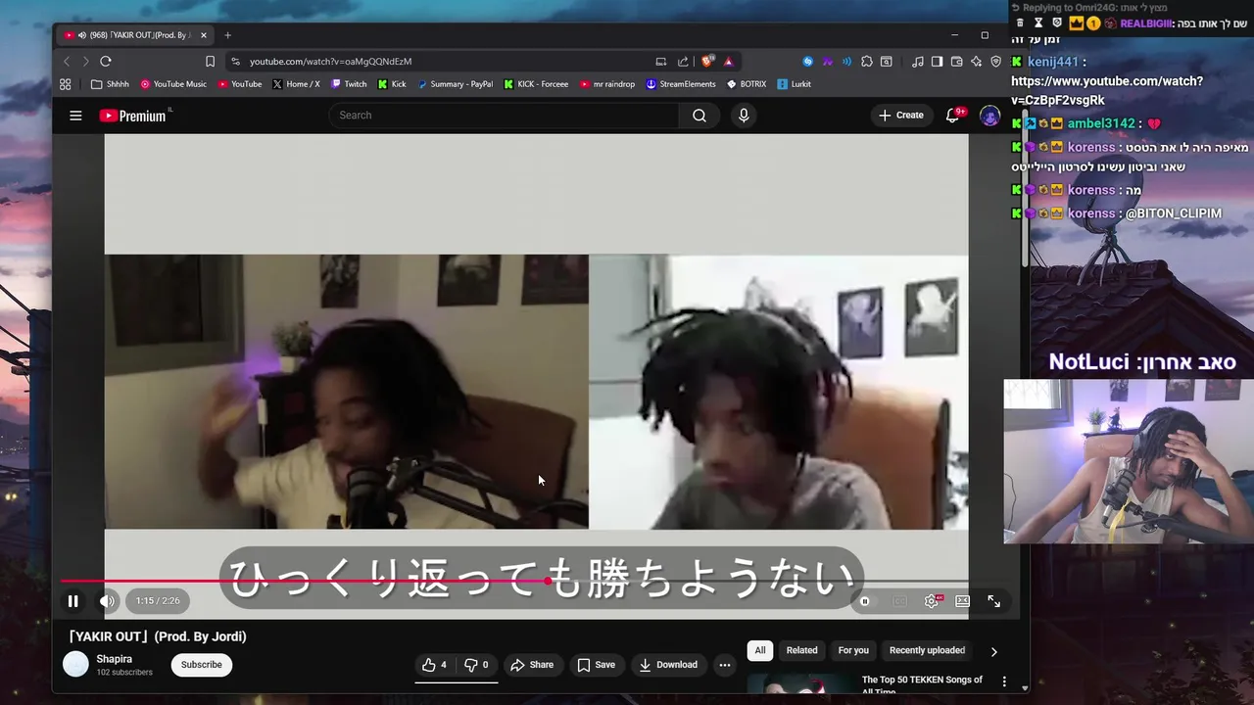Bookmark this page from the toolbar
Image resolution: width=1254 pixels, height=705 pixels.
210,61
